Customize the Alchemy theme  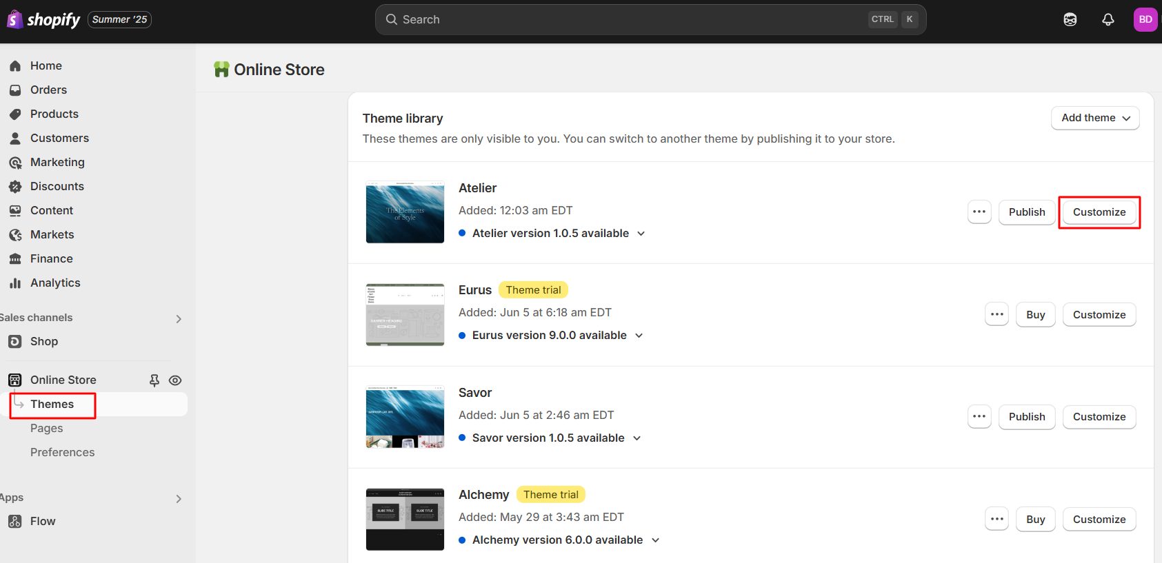click(x=1099, y=520)
